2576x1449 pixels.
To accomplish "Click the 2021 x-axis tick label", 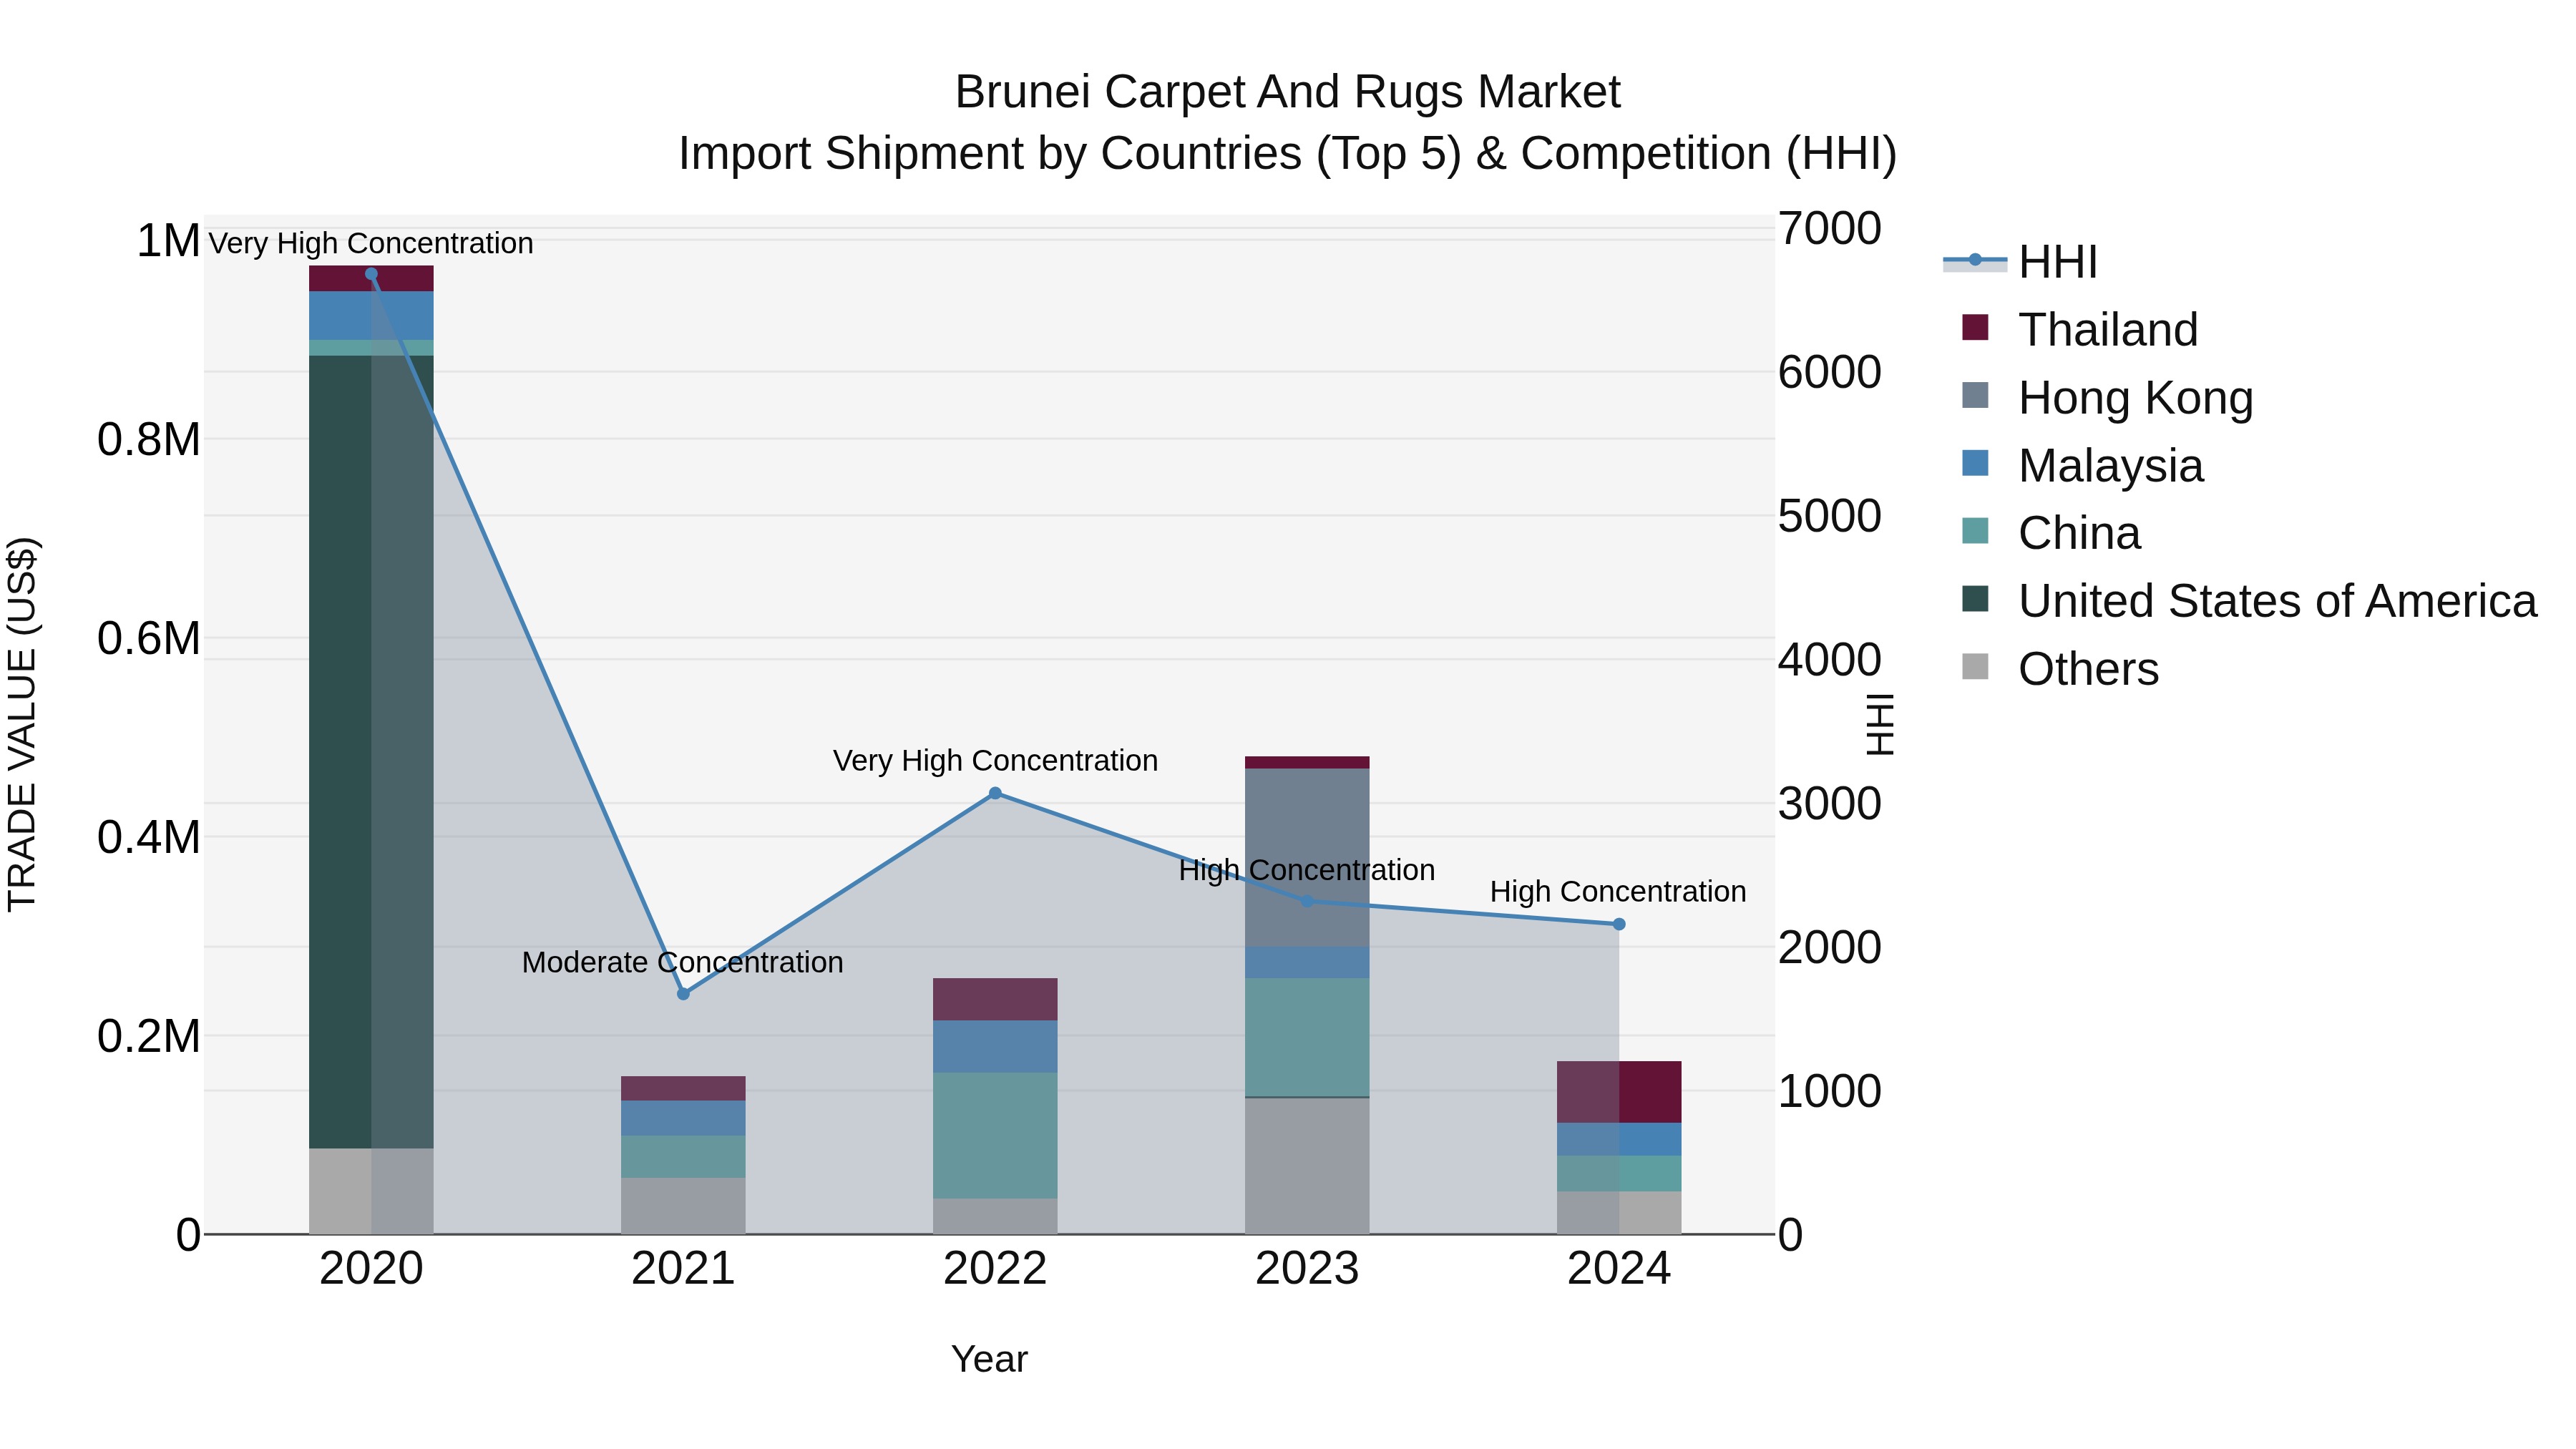I will point(683,1269).
